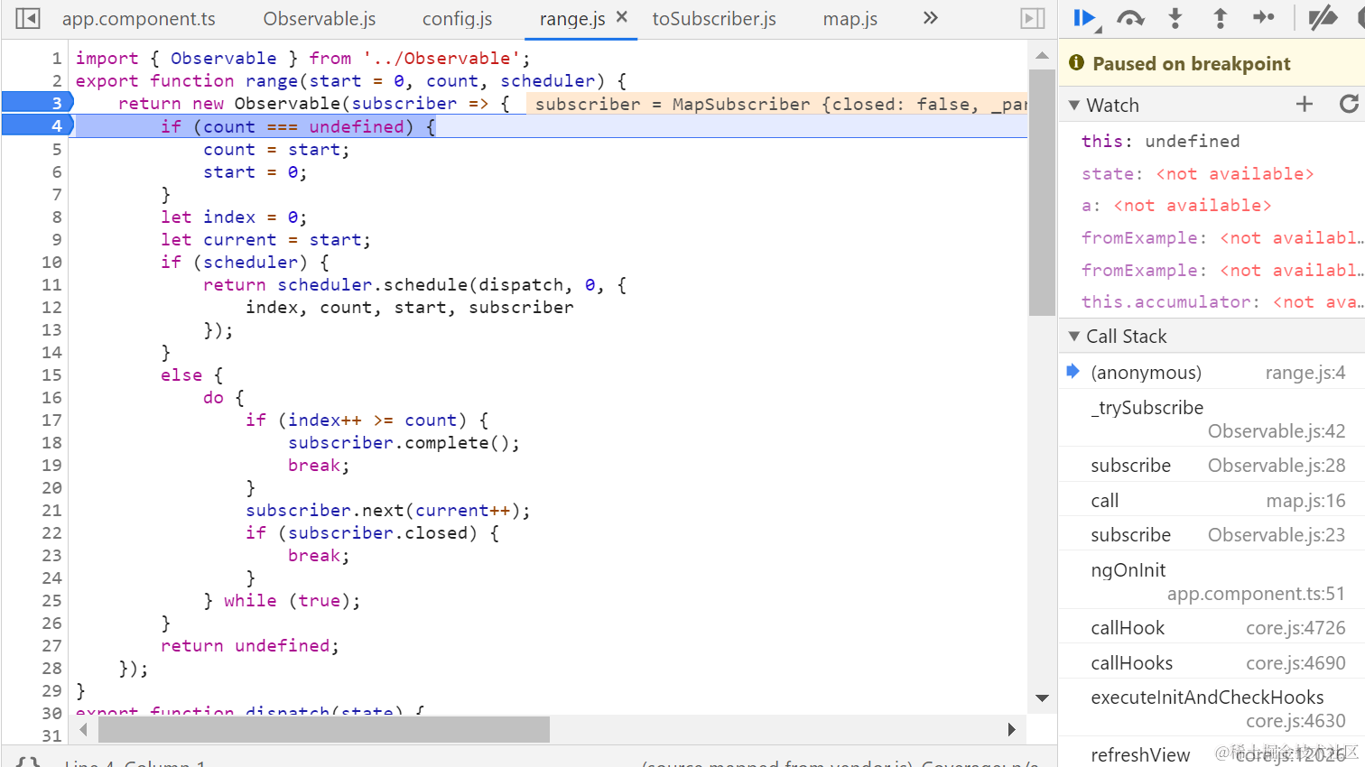Resume script execution

point(1084,18)
